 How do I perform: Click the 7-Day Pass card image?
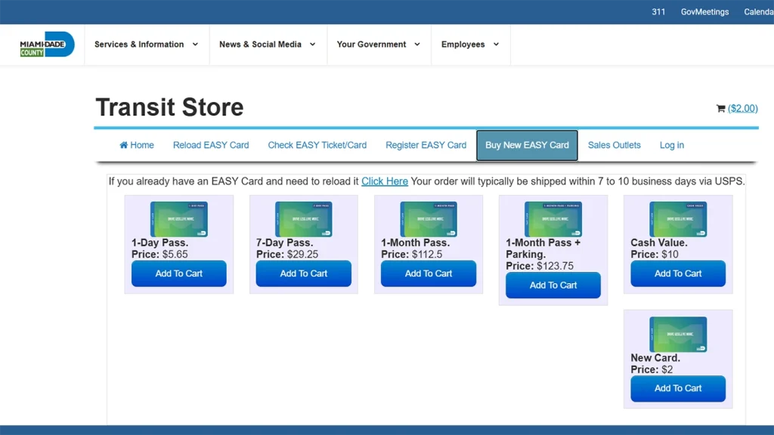[304, 219]
